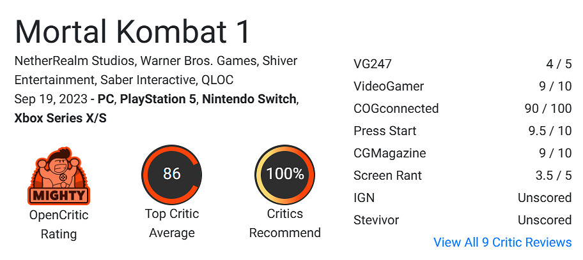The height and width of the screenshot is (260, 583).
Task: Click the 100% Critics Recommend circle
Action: coord(284,174)
